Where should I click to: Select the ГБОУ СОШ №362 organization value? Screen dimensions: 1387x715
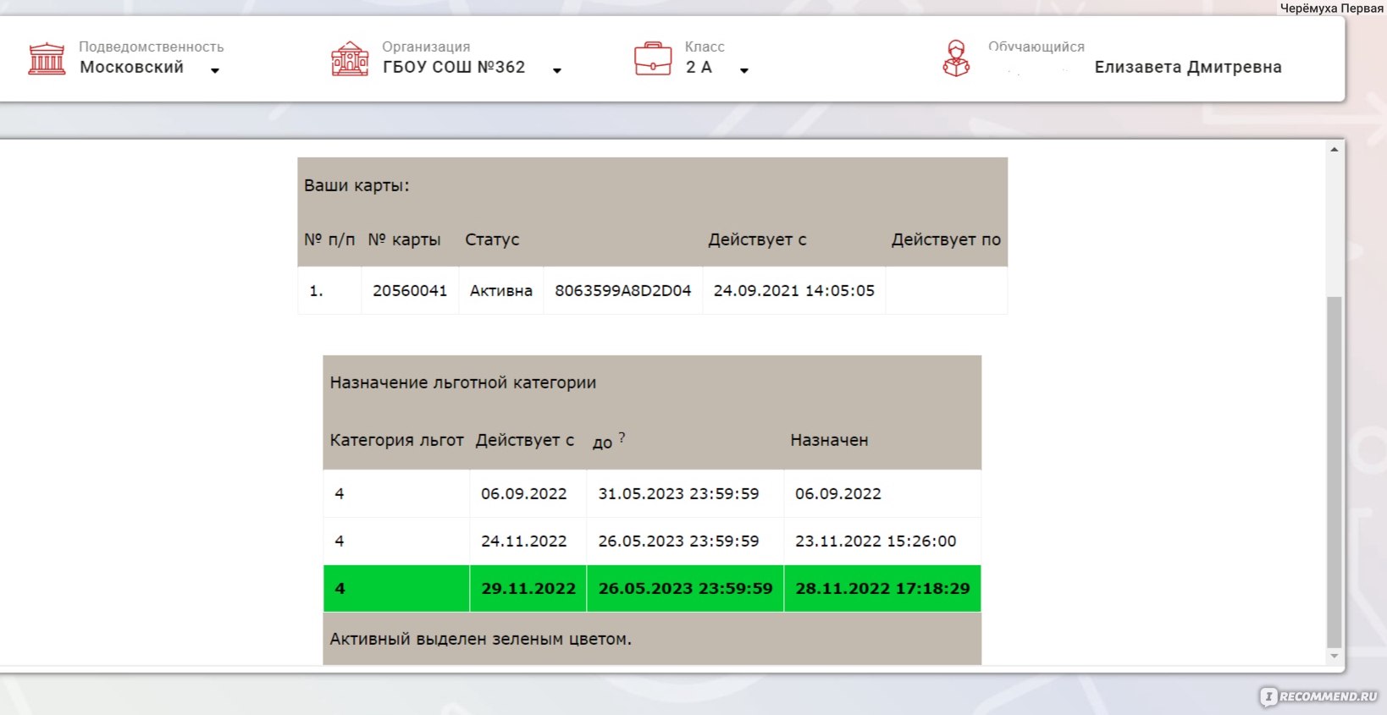pyautogui.click(x=454, y=67)
